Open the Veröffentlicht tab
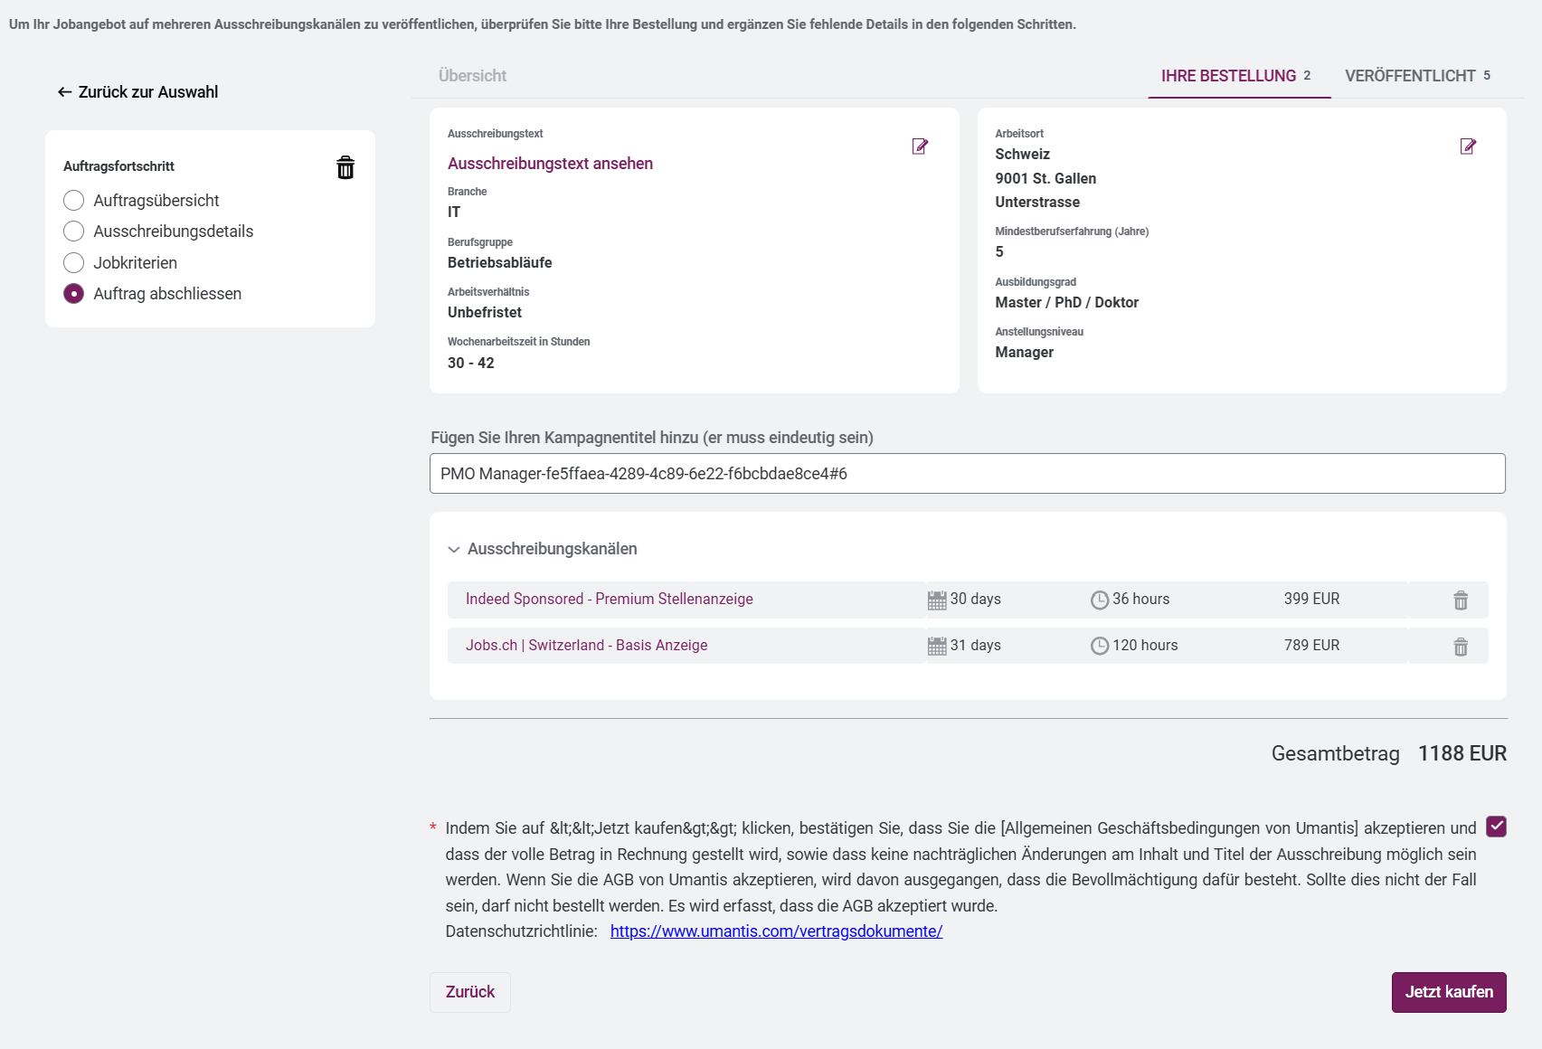Image resolution: width=1542 pixels, height=1049 pixels. tap(1416, 76)
